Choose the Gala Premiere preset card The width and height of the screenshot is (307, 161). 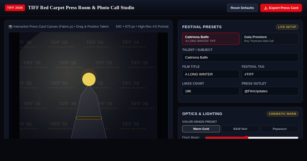(270, 39)
